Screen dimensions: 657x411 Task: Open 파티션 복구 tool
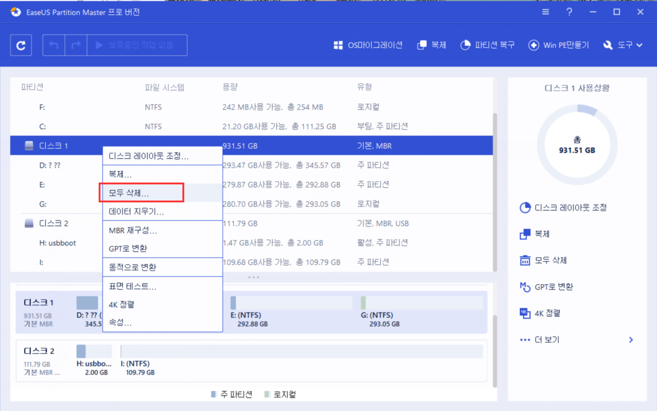pos(487,45)
